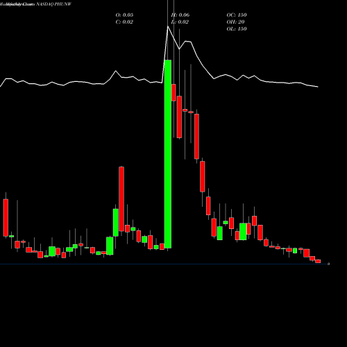Click the 'OL: 150' value
This screenshot has height=347, width=347.
[x=237, y=28]
